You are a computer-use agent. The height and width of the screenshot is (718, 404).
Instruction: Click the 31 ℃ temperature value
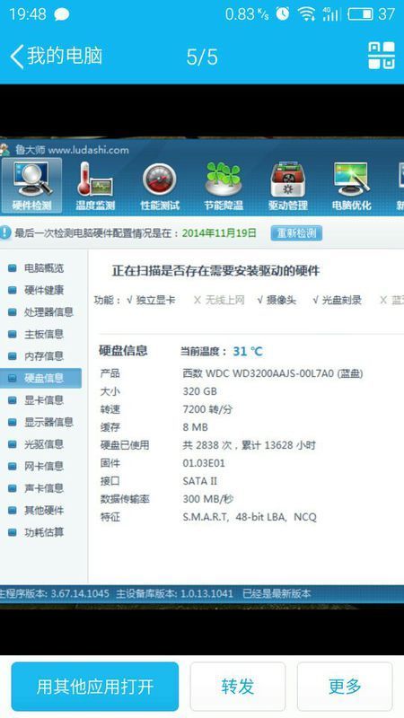pos(248,352)
